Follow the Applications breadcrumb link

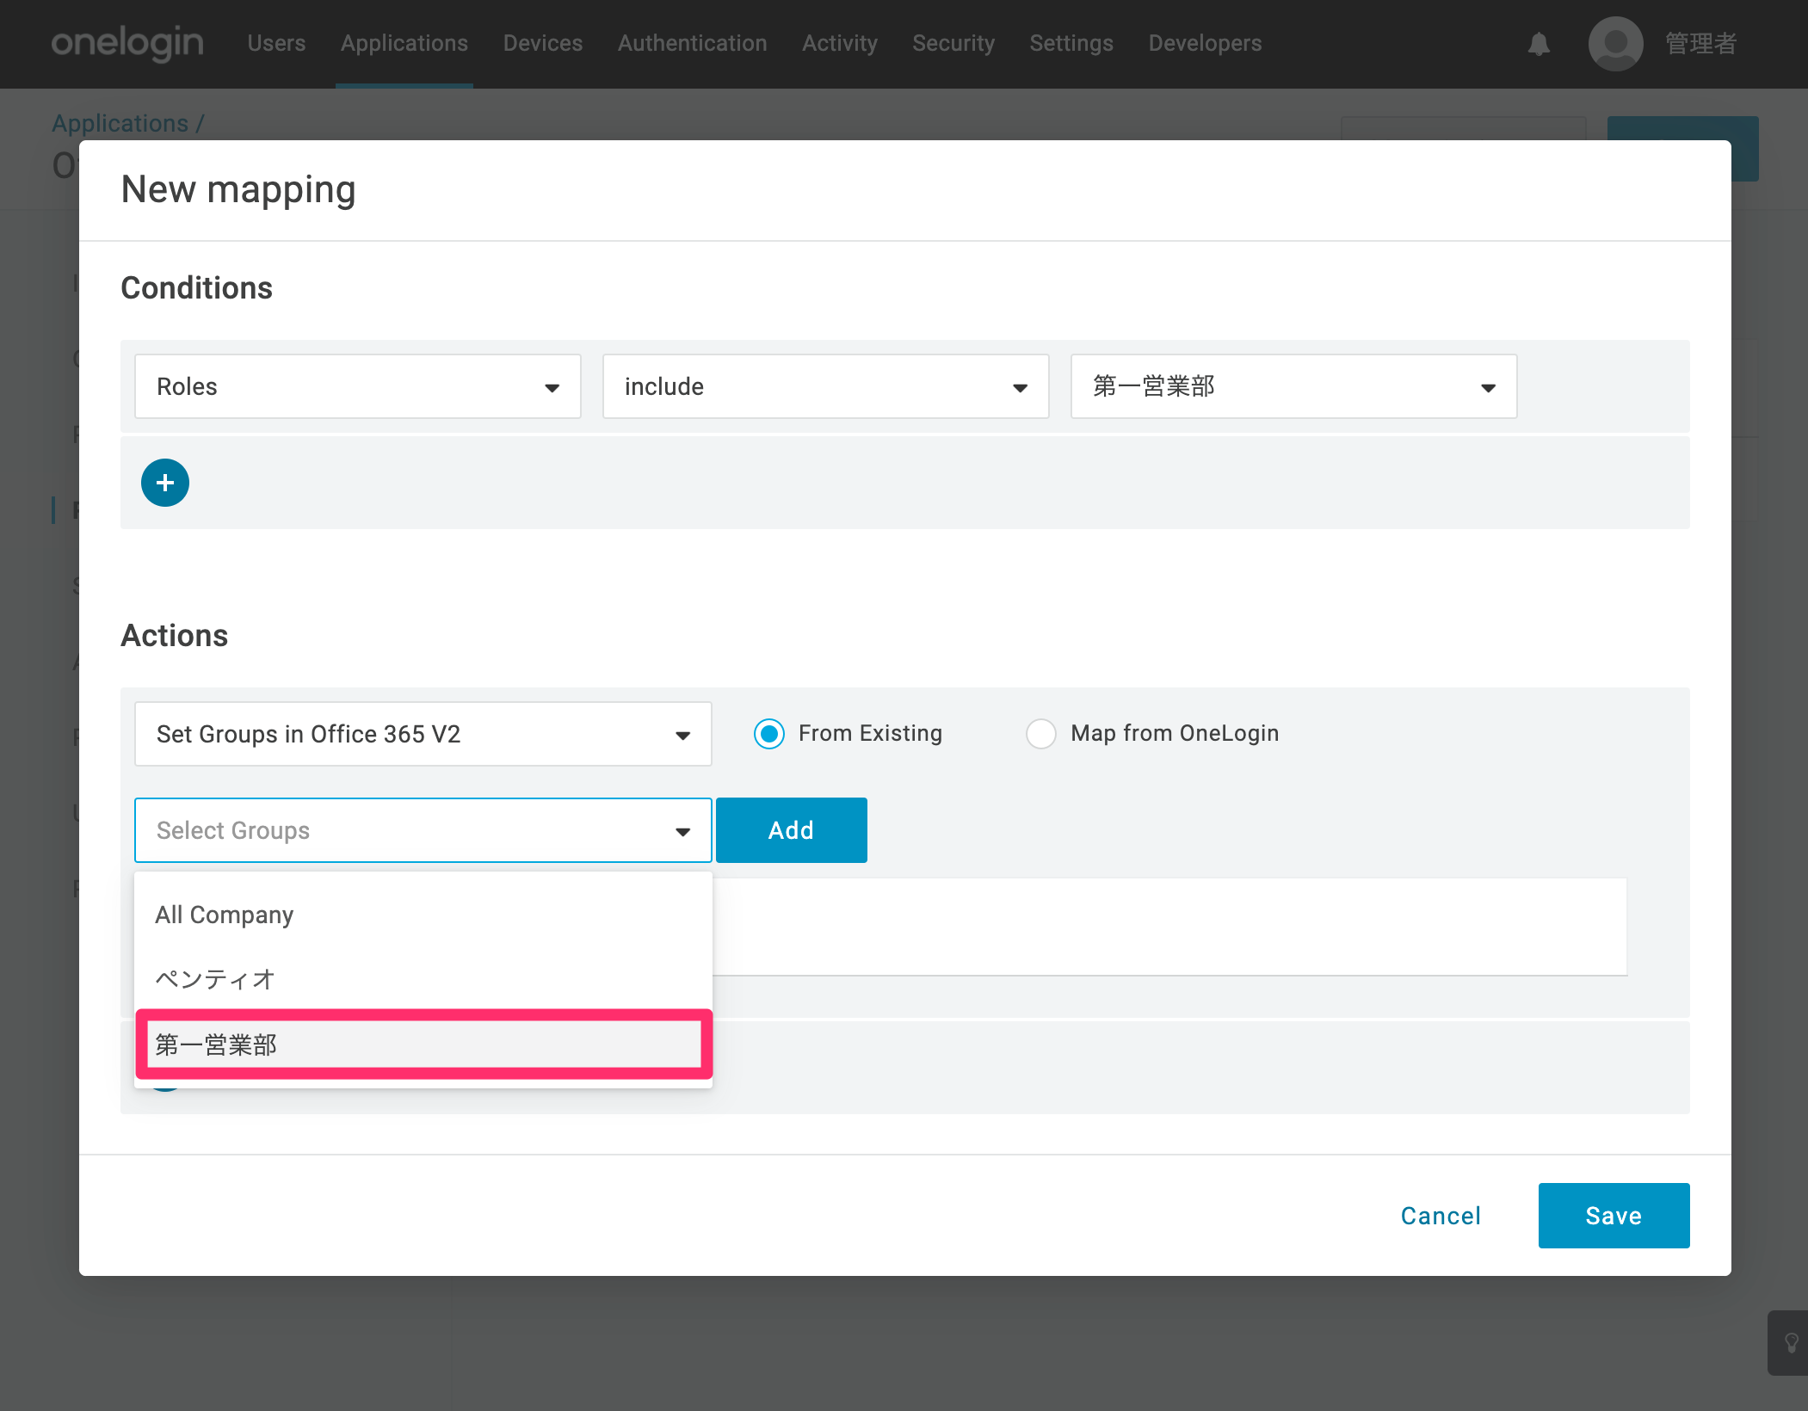[x=120, y=123]
